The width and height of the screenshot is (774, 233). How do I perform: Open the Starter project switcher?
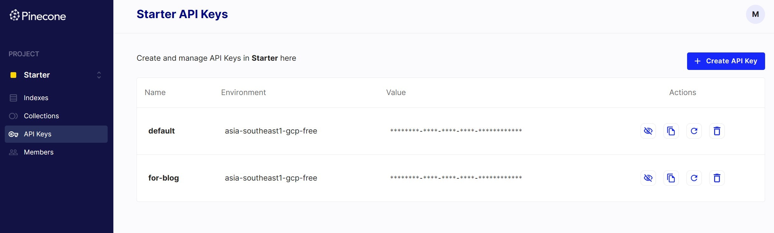coord(99,75)
